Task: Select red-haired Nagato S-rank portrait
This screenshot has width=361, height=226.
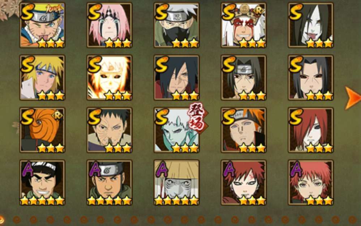Action: tap(311, 130)
